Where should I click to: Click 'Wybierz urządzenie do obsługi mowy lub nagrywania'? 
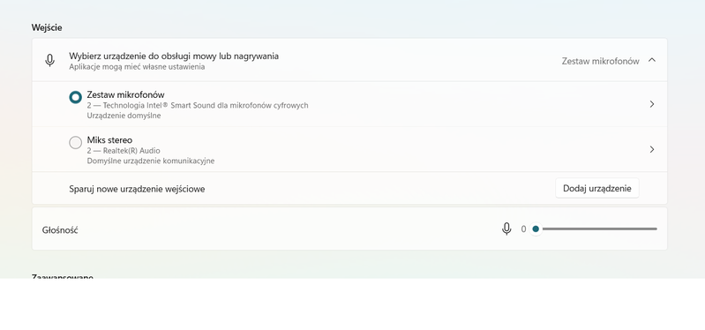(174, 56)
